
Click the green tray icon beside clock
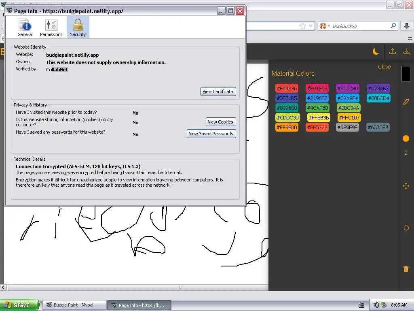click(384, 305)
